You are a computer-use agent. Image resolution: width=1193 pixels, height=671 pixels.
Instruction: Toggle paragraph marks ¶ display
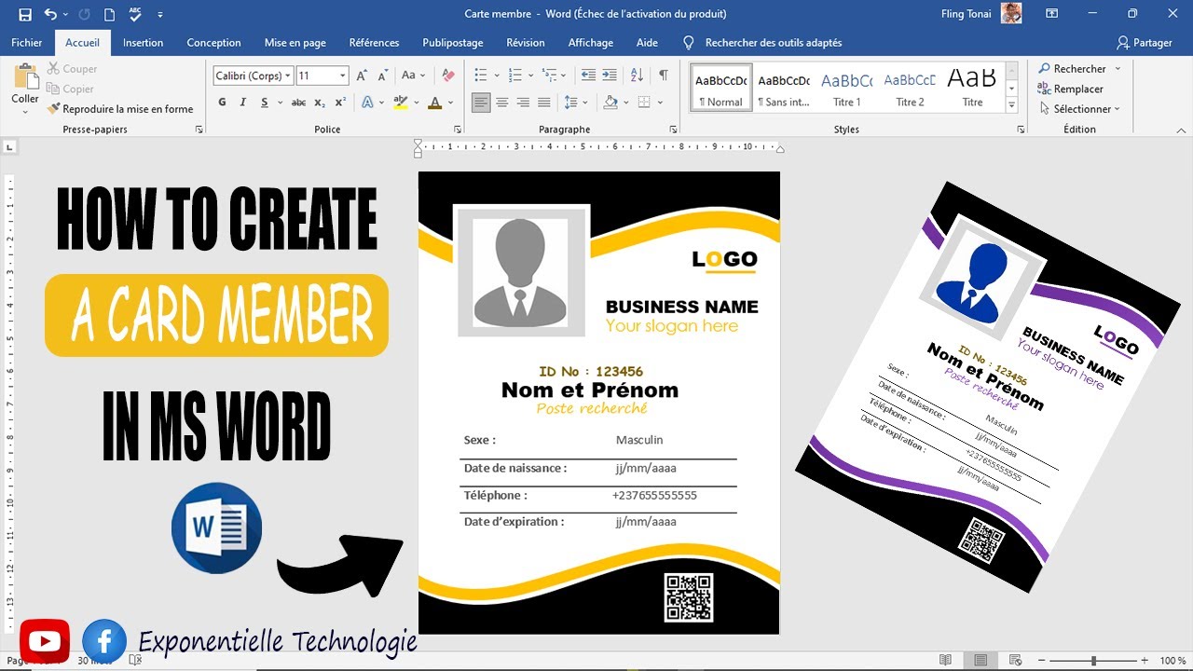coord(664,75)
